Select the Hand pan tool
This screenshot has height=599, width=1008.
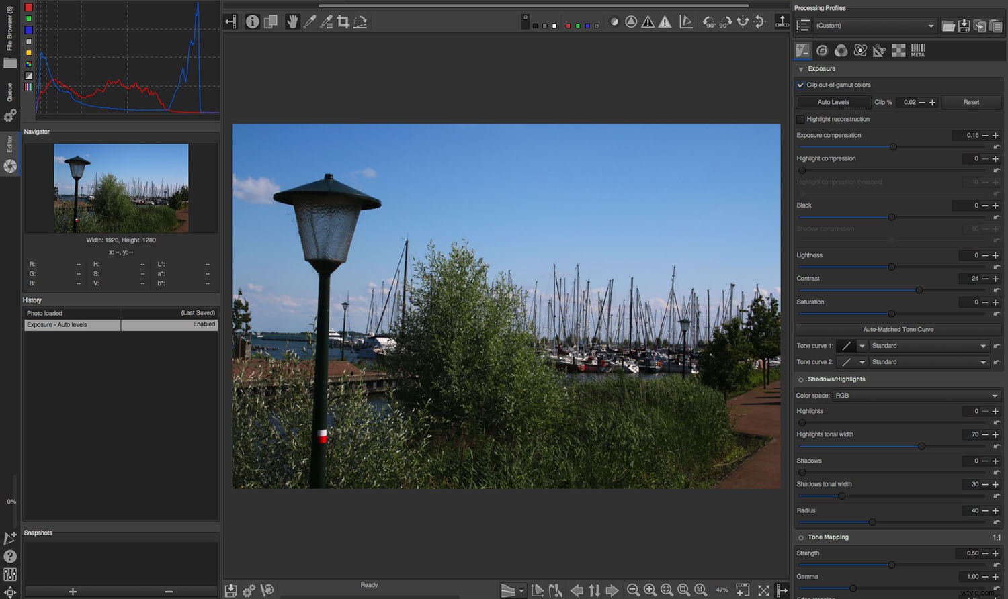[x=292, y=21]
